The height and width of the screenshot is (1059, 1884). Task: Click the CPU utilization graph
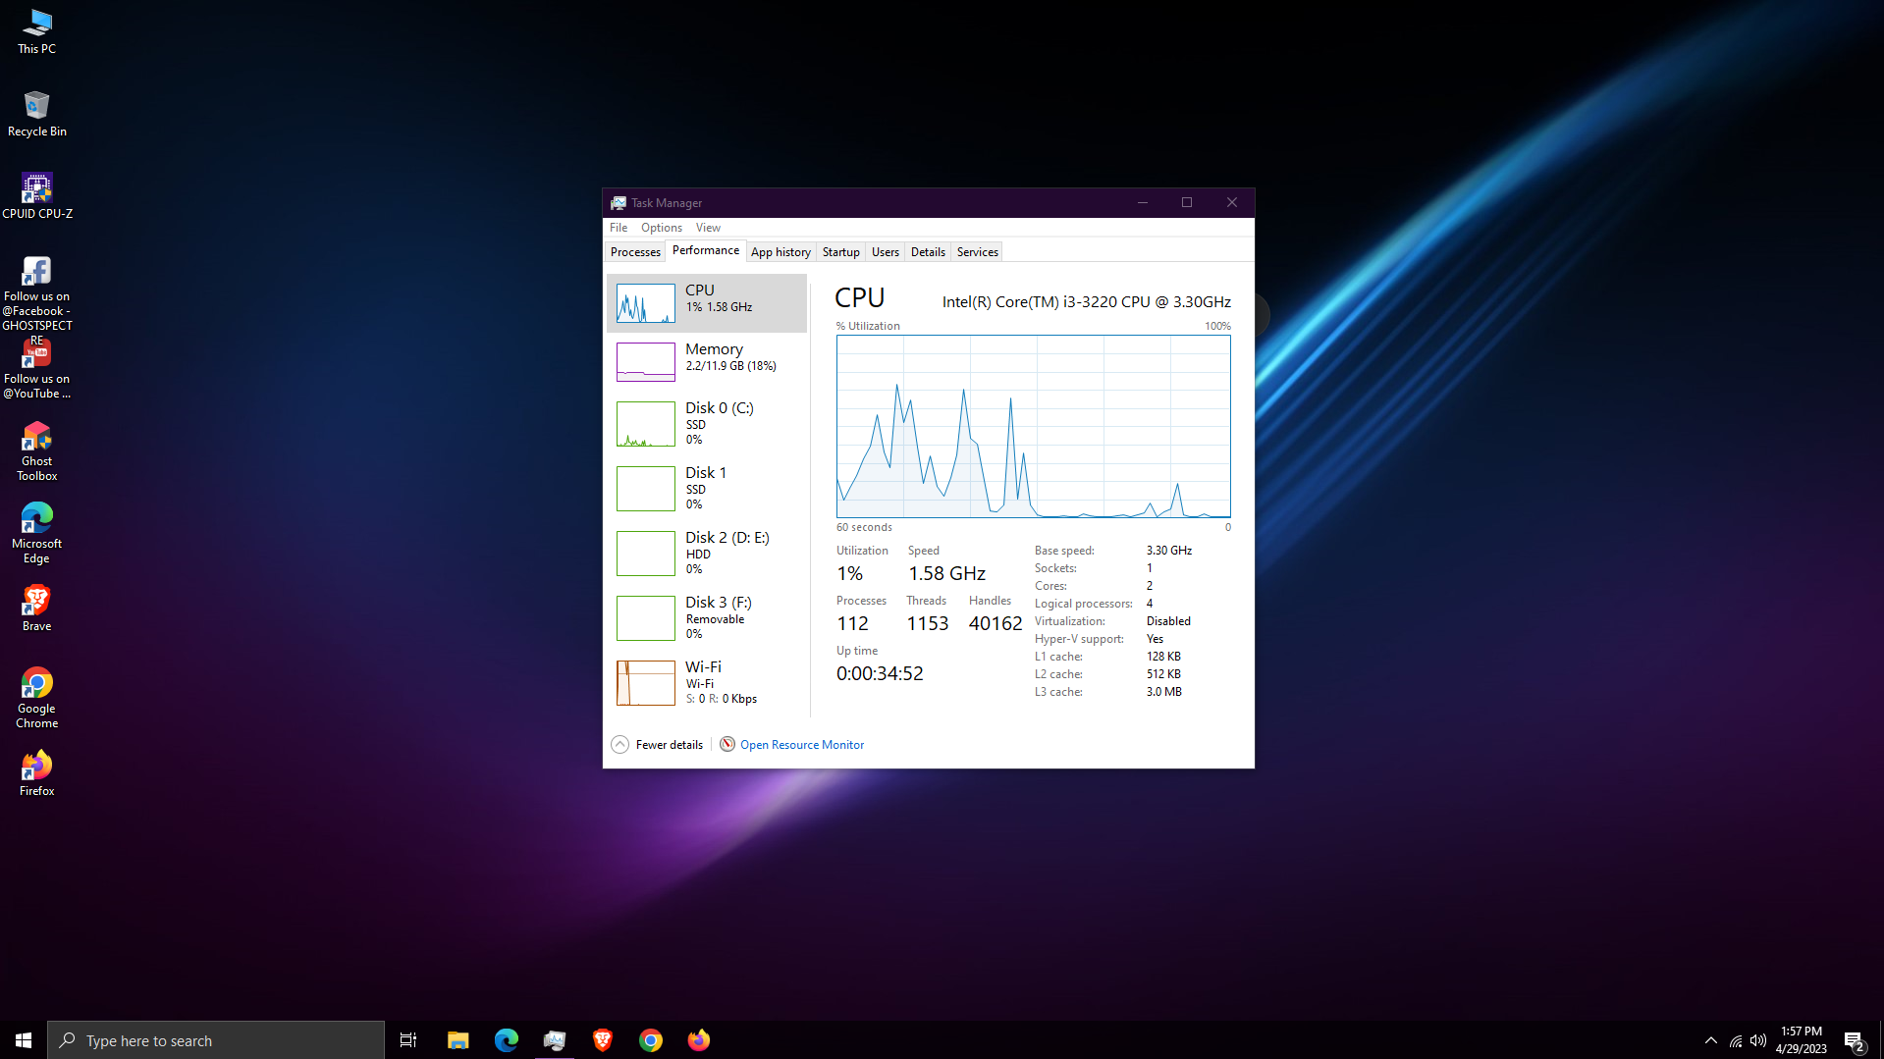pyautogui.click(x=1033, y=426)
